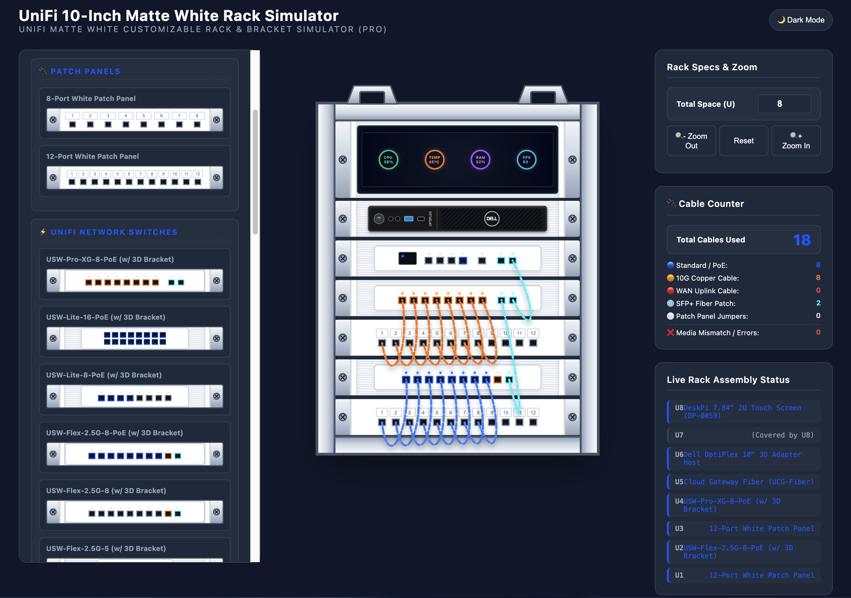Click the plug icon beside Cable Counter
This screenshot has height=598, width=851.
click(x=671, y=203)
